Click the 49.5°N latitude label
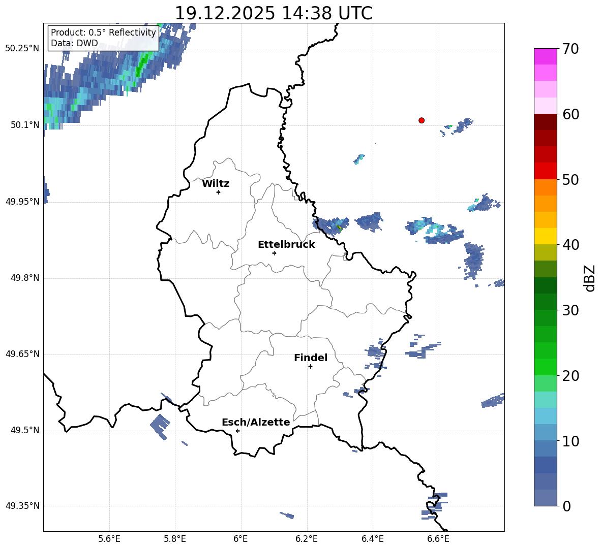 coord(24,430)
